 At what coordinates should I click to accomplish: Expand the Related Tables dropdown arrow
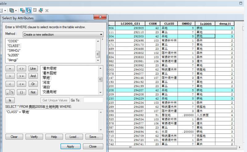click(16, 11)
